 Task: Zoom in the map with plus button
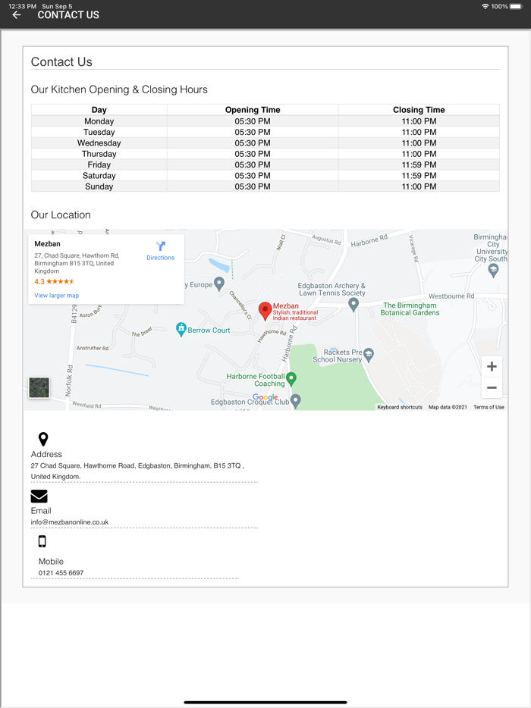coord(492,367)
